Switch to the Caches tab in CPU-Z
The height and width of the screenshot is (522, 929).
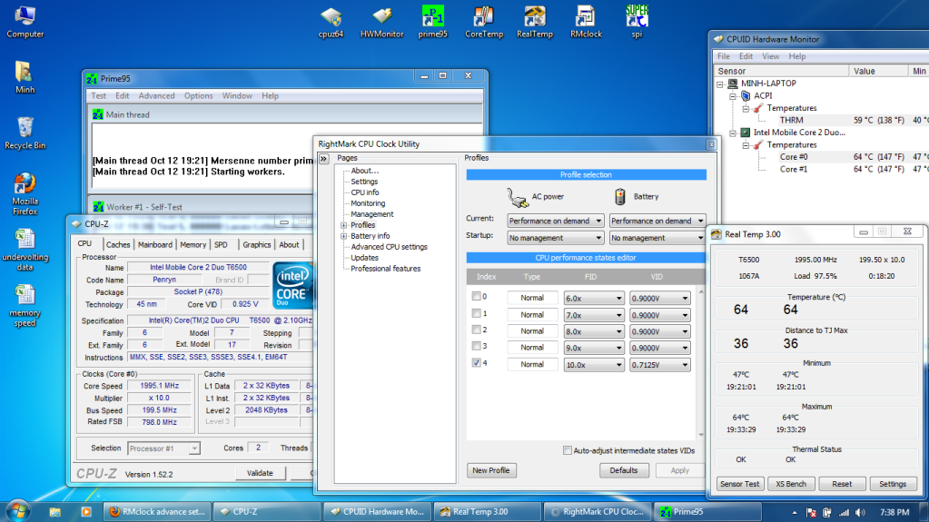118,245
